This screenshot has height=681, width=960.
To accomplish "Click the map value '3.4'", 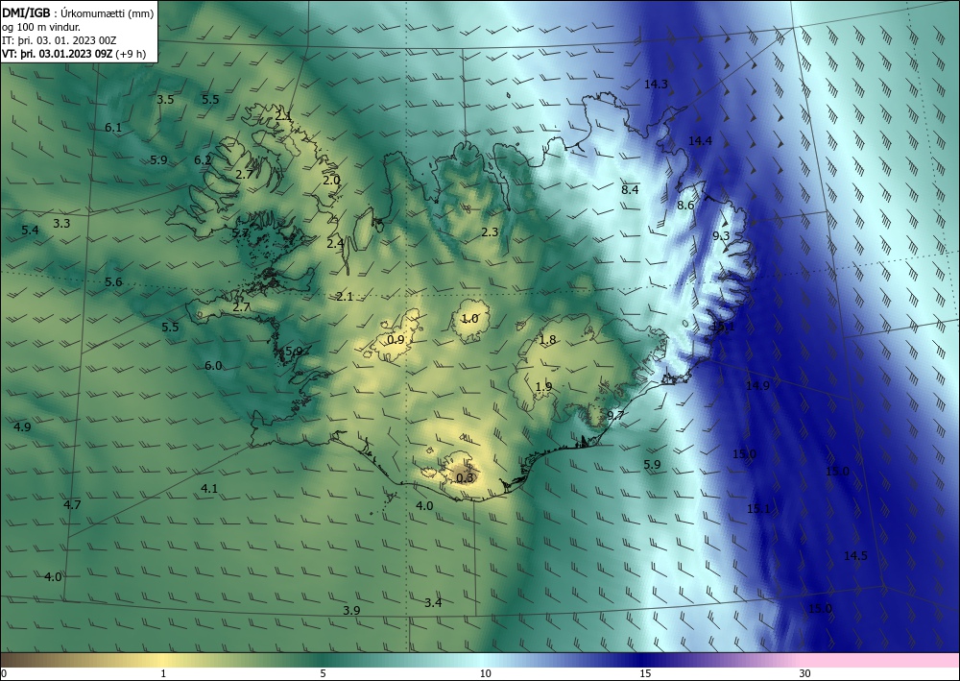I will click(434, 602).
